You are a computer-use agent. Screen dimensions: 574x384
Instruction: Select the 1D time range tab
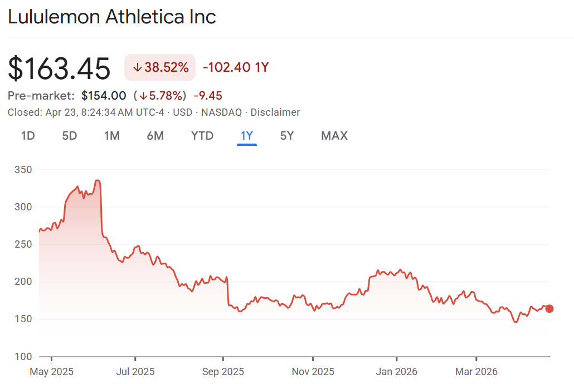tap(28, 135)
